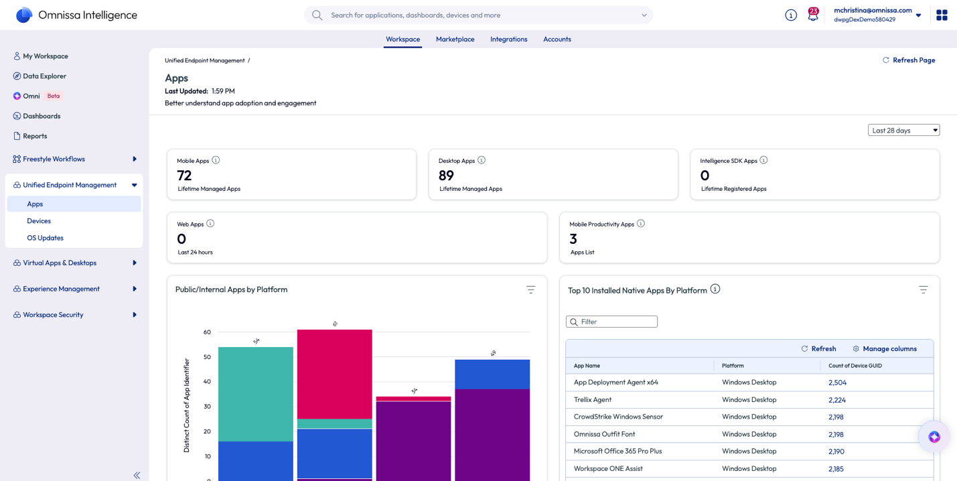Open the Last 28 days date dropdown
Image resolution: width=957 pixels, height=481 pixels.
click(x=903, y=130)
